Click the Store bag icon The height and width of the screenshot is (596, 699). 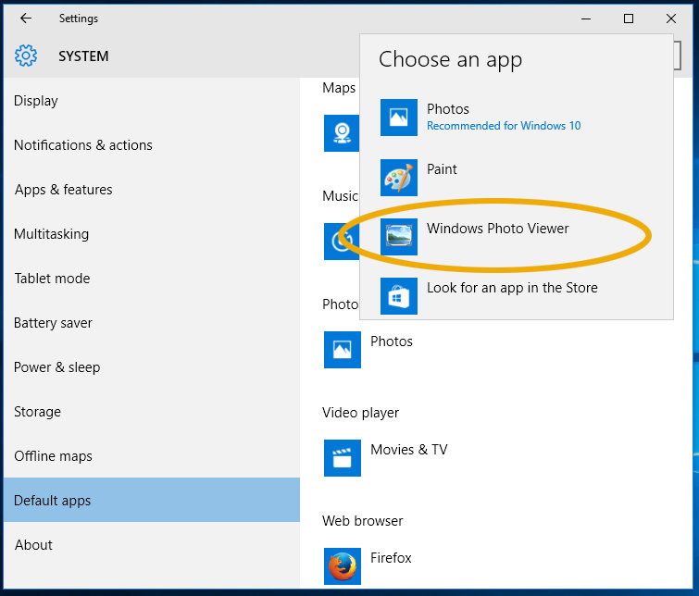pos(398,296)
